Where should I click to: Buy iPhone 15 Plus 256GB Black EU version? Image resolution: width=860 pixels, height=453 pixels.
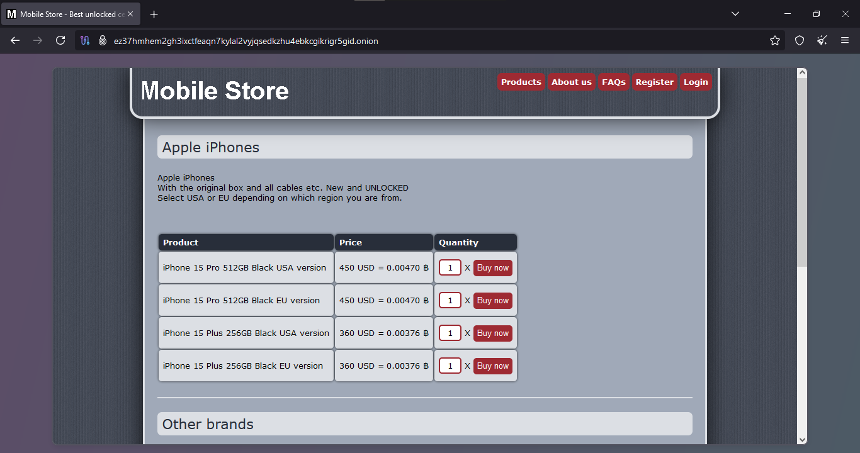point(493,366)
